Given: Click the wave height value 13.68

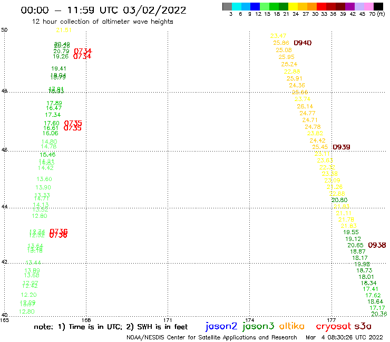Looking at the screenshot, I should coord(32,275).
